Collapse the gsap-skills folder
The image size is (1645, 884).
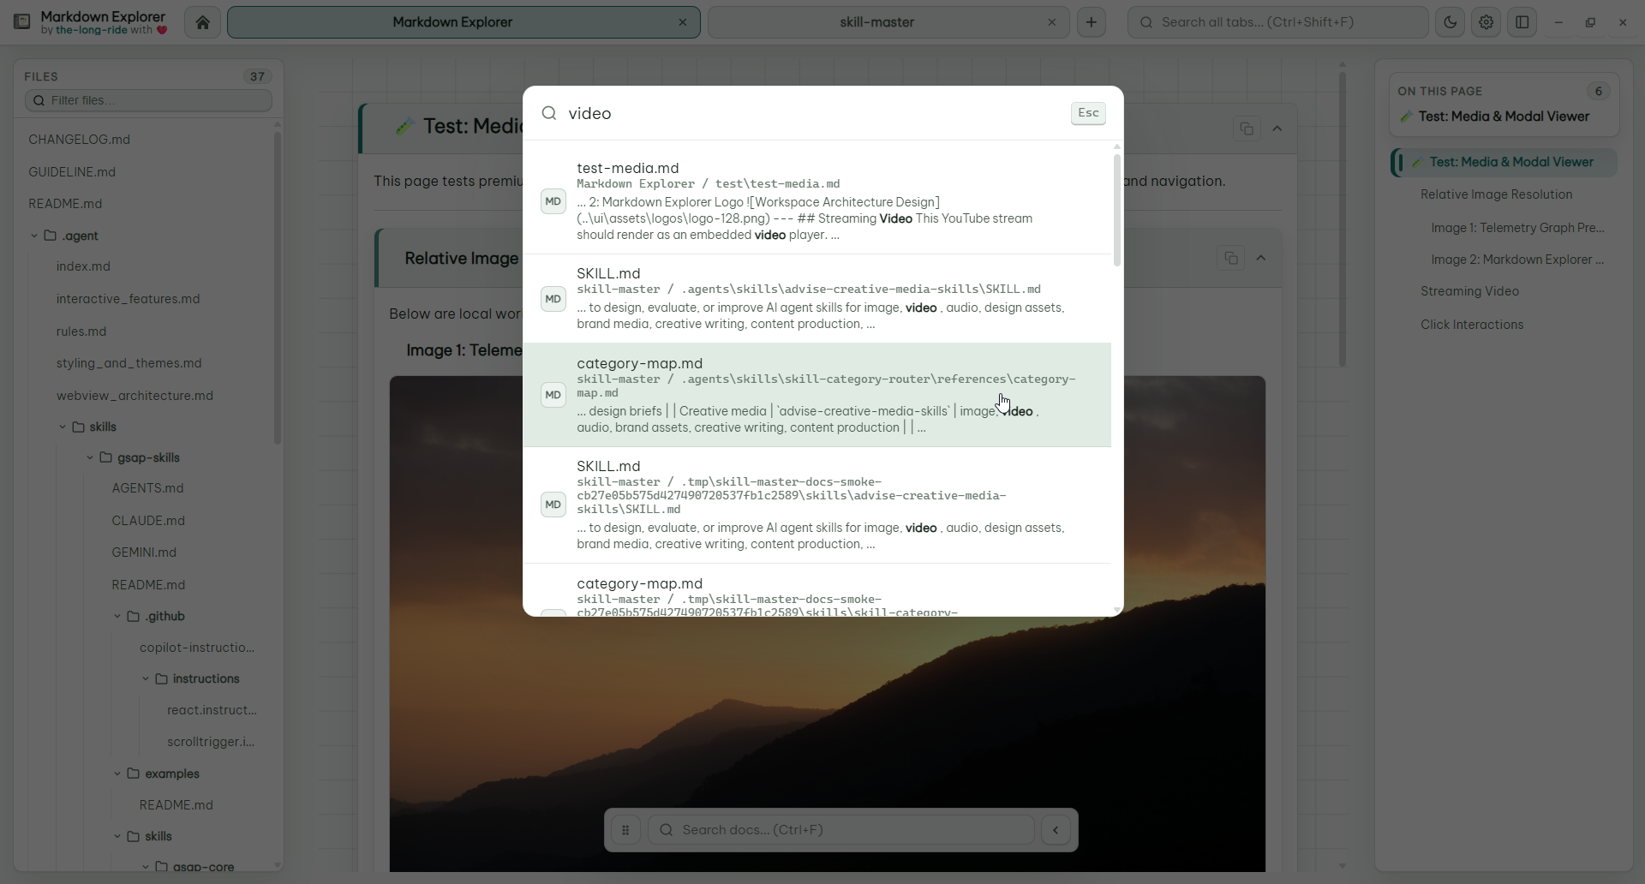90,457
